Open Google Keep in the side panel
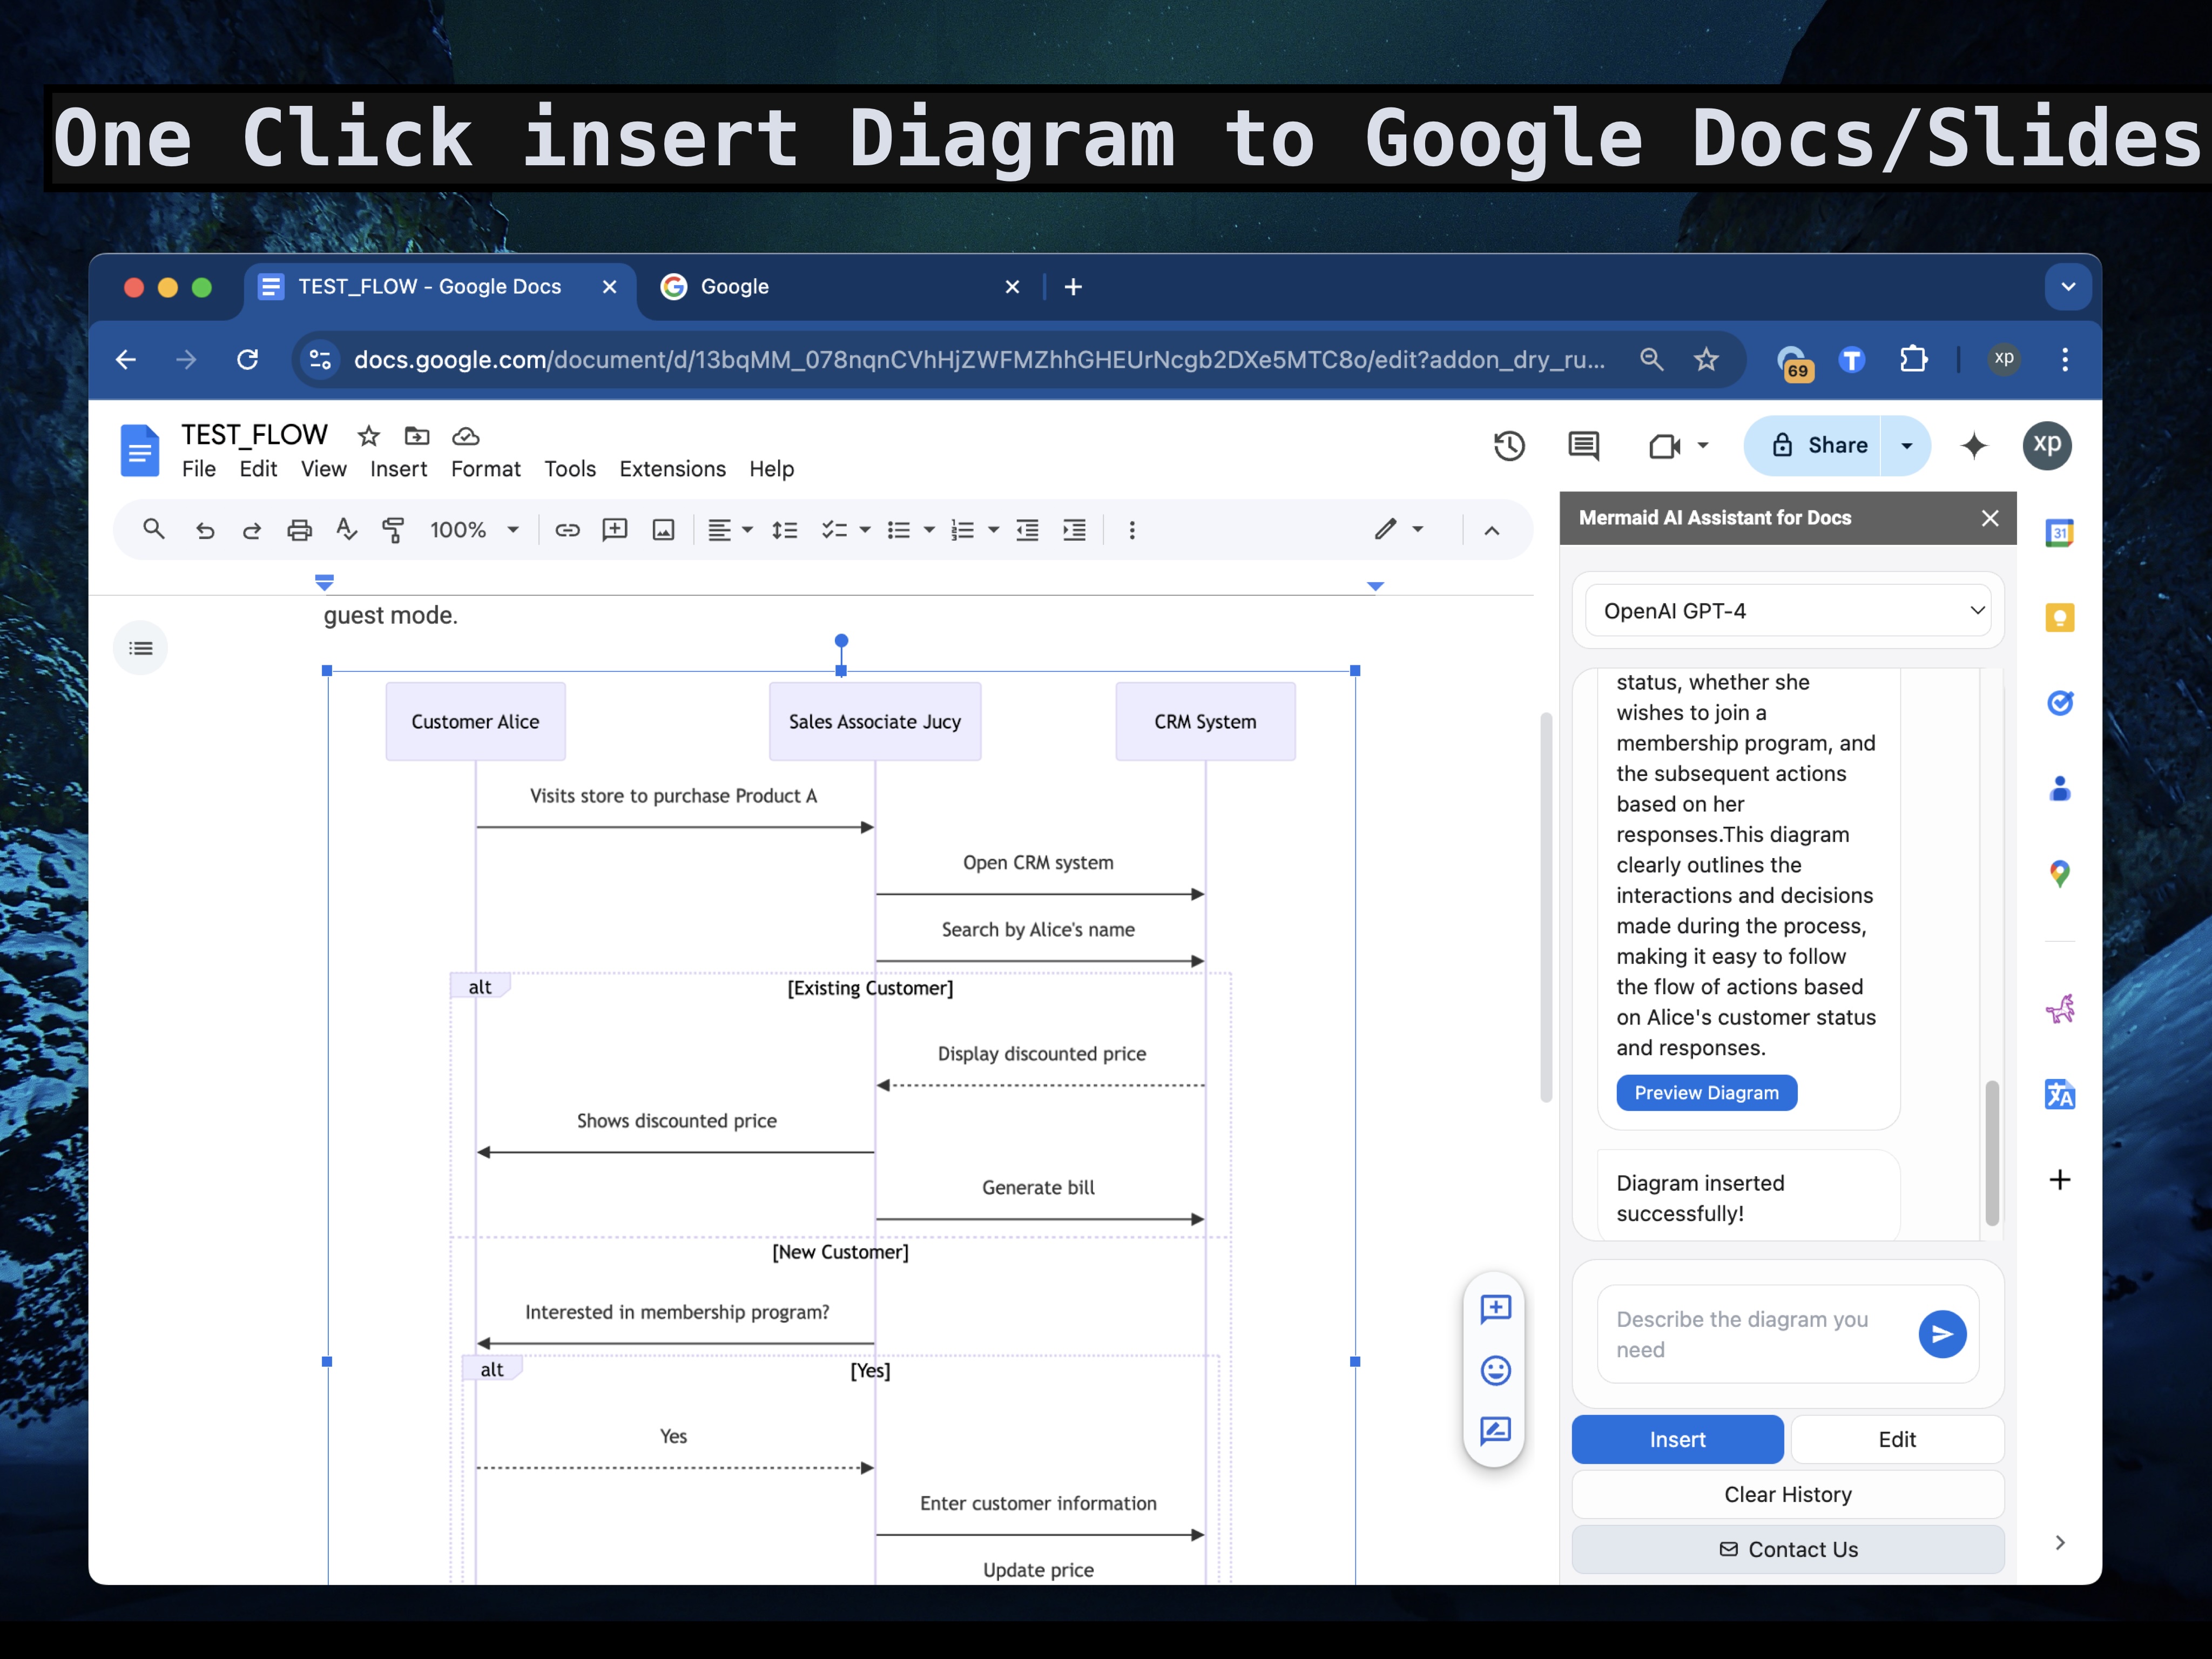The image size is (2212, 1659). click(x=2060, y=618)
